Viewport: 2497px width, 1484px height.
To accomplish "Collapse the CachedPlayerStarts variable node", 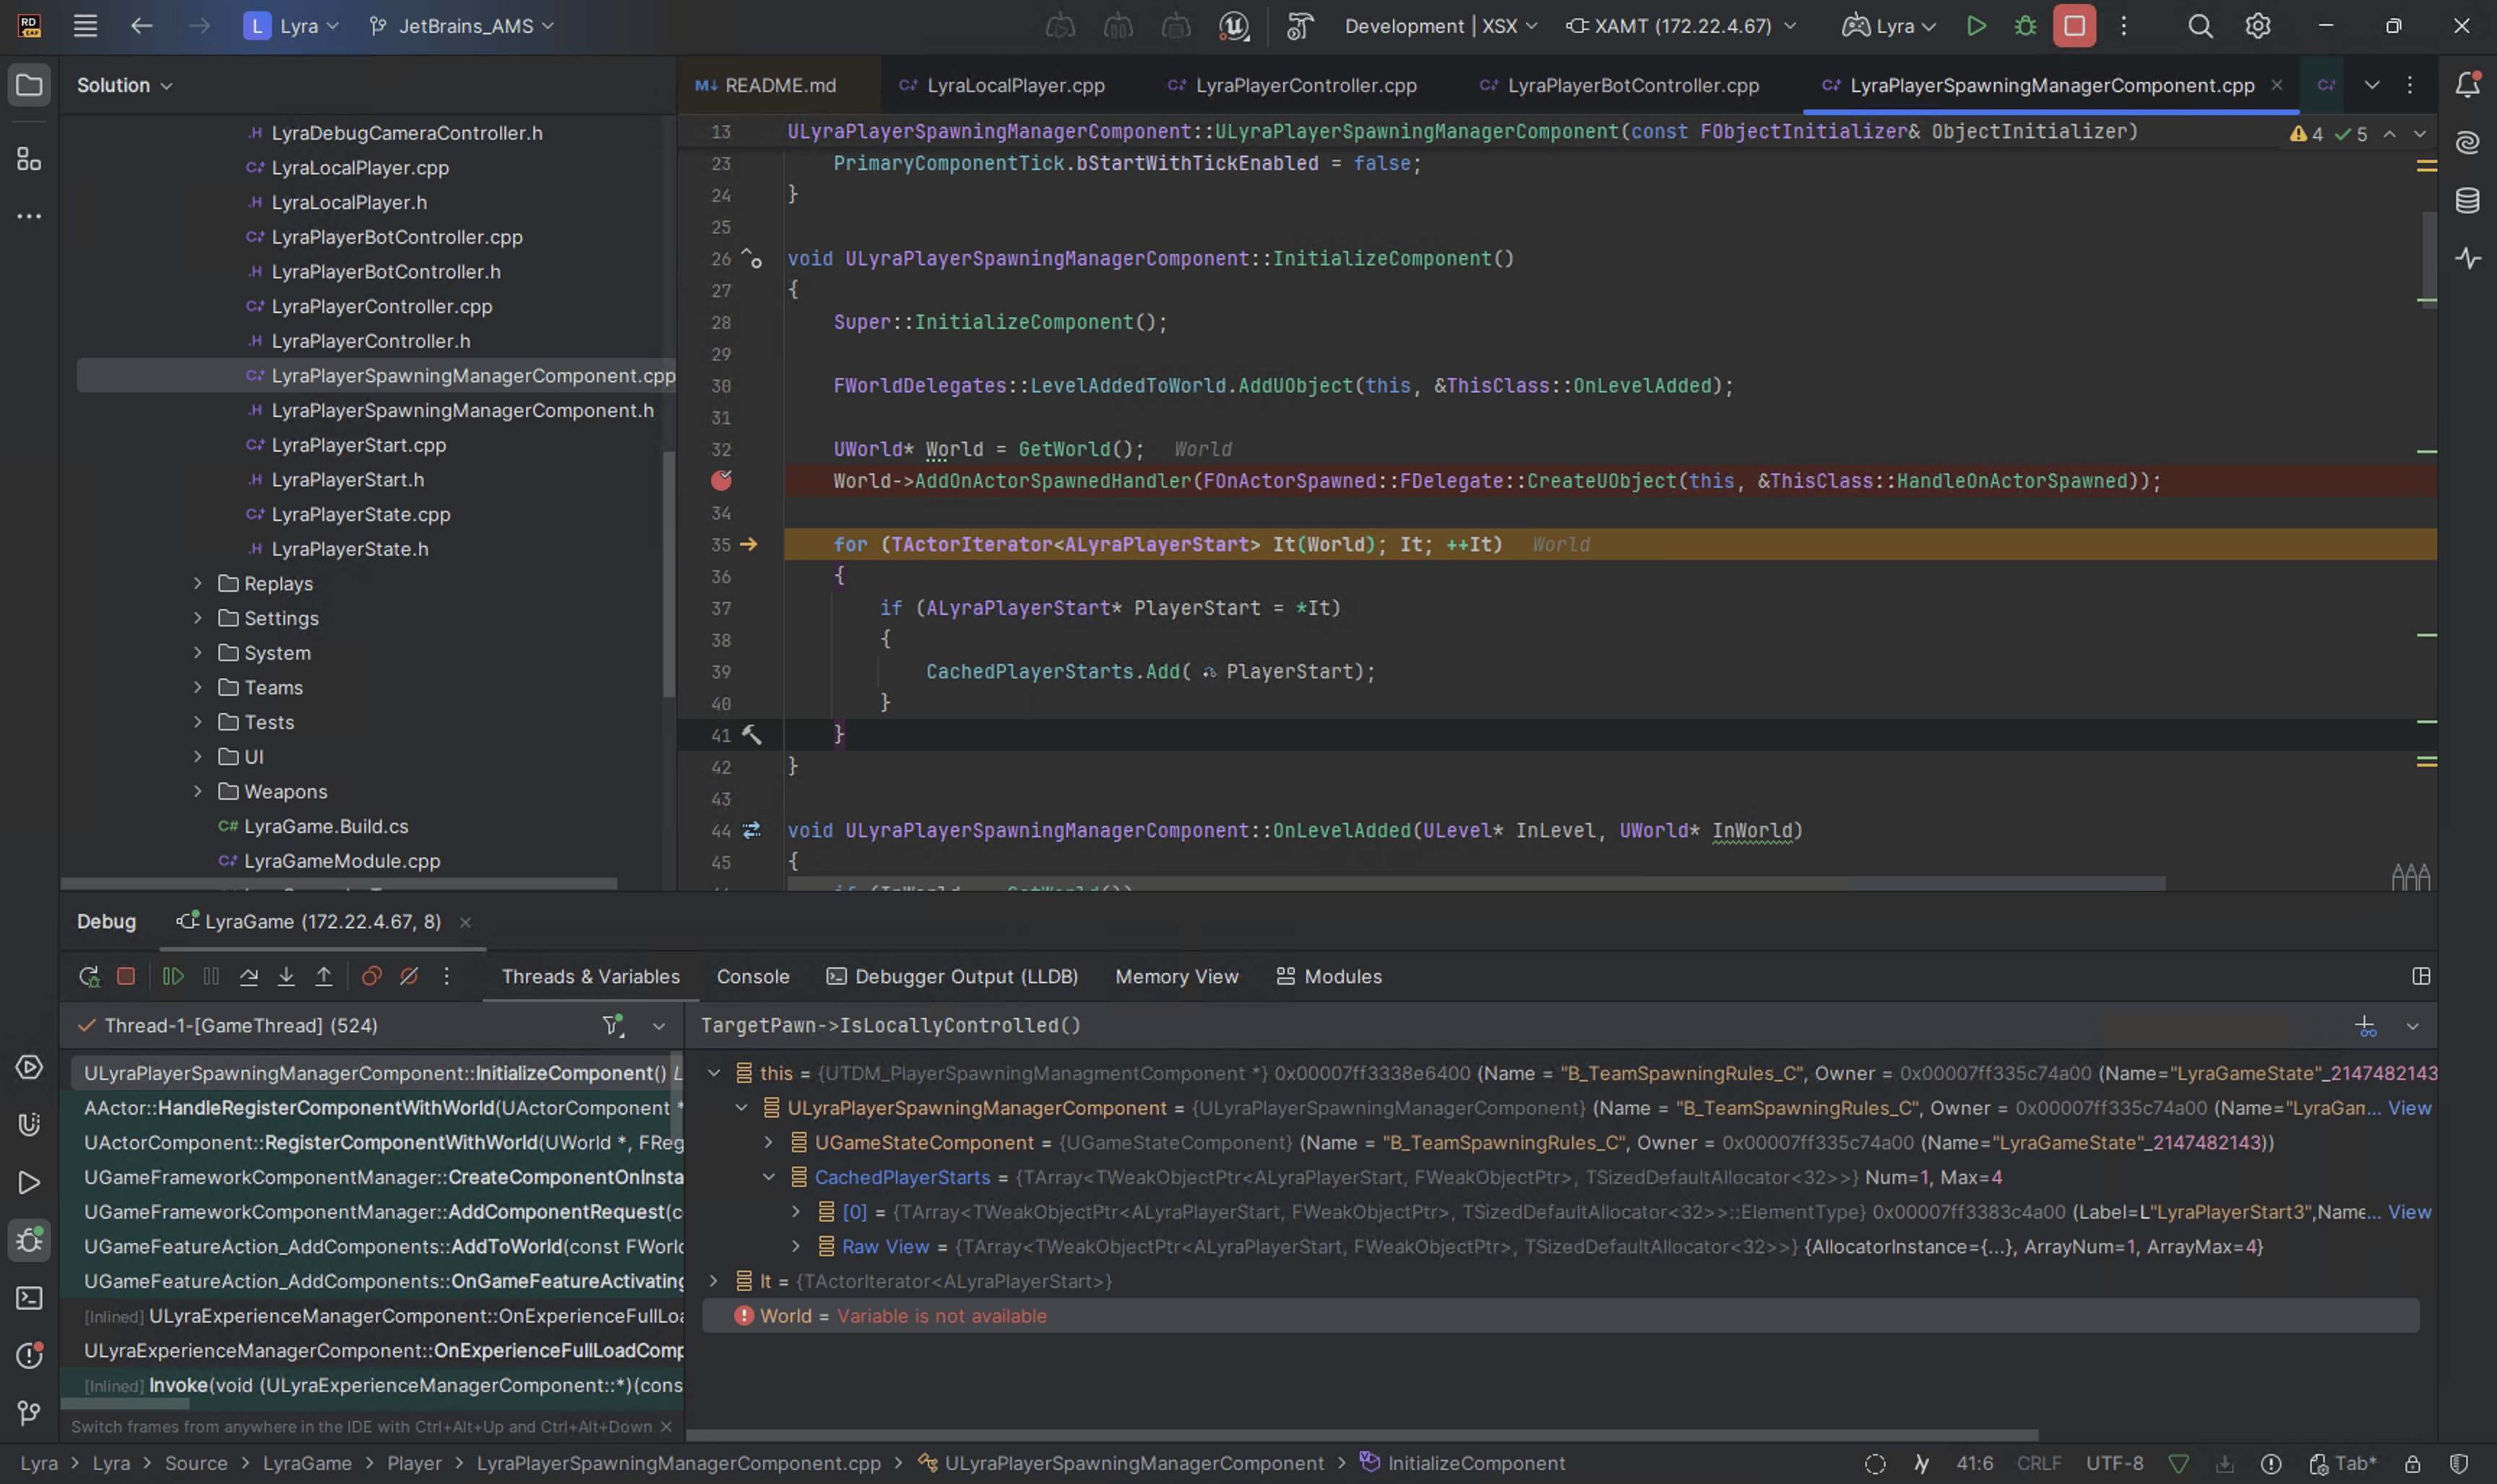I will [768, 1177].
